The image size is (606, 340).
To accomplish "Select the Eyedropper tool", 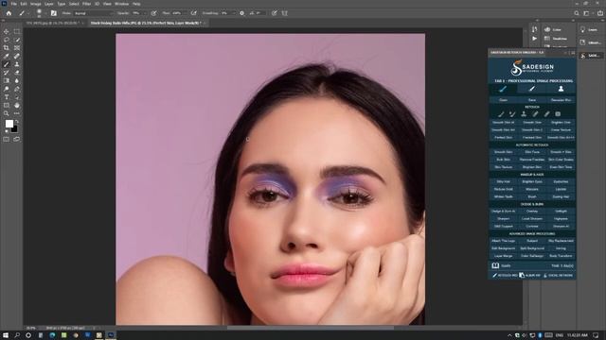I will pos(7,57).
